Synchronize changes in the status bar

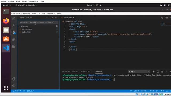coord(24,91)
